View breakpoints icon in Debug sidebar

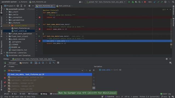5,82
